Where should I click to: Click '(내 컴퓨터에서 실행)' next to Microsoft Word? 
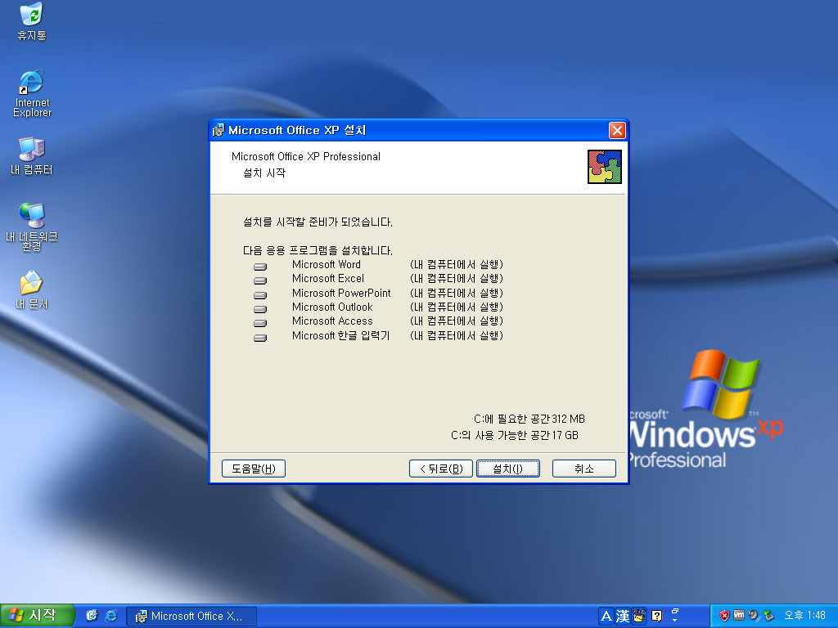pos(457,264)
